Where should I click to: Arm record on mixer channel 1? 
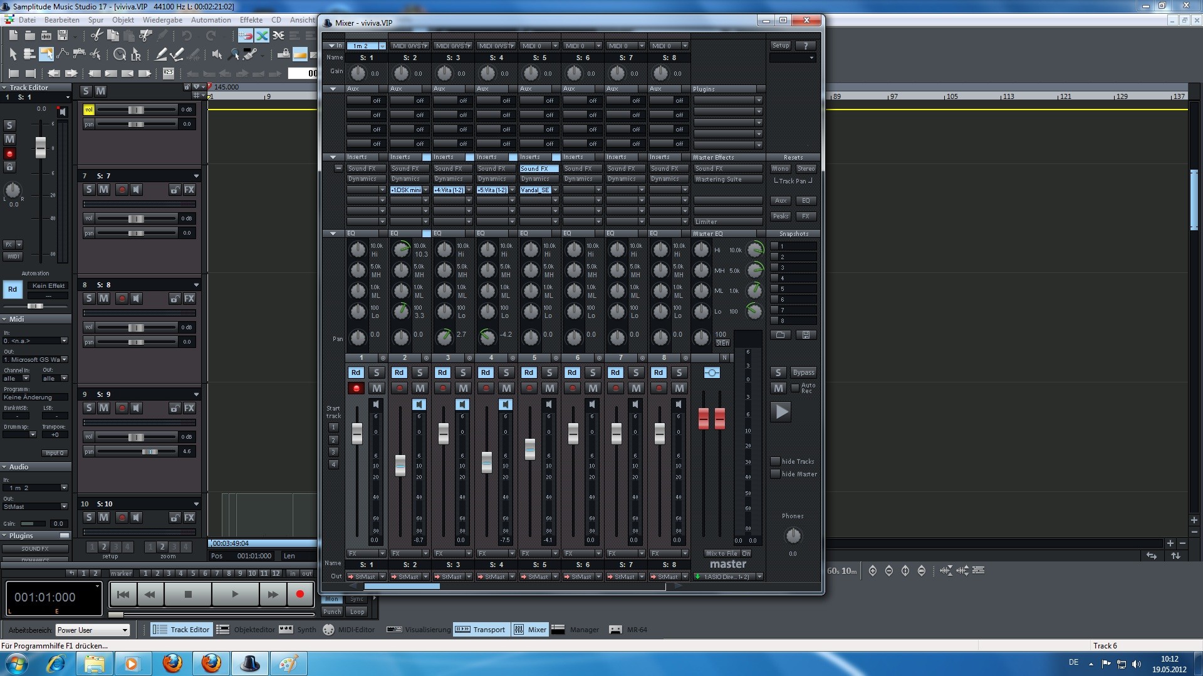(x=356, y=388)
